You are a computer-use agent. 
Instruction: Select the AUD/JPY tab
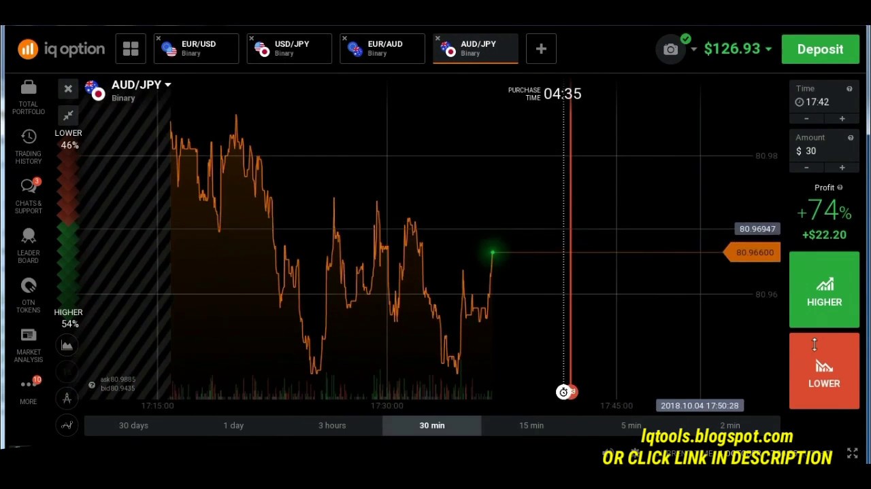476,49
